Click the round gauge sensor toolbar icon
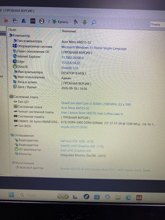The image size is (165, 220). [42, 21]
